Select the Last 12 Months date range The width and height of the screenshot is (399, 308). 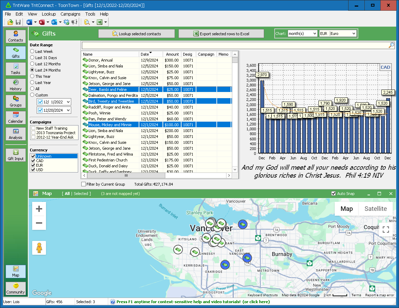pos(32,64)
